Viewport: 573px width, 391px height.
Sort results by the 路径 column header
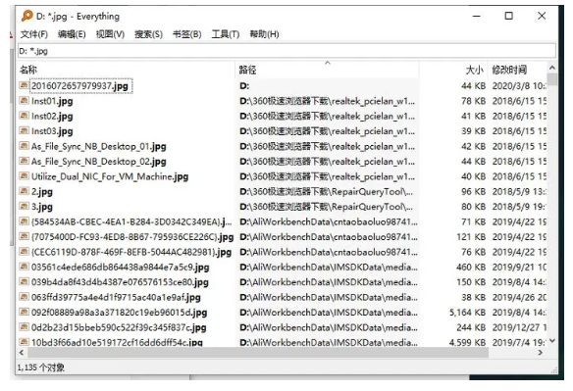coord(327,70)
